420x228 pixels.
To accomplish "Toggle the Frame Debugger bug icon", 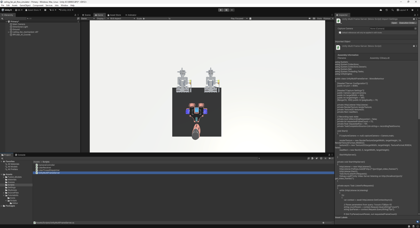I will tap(251, 18).
